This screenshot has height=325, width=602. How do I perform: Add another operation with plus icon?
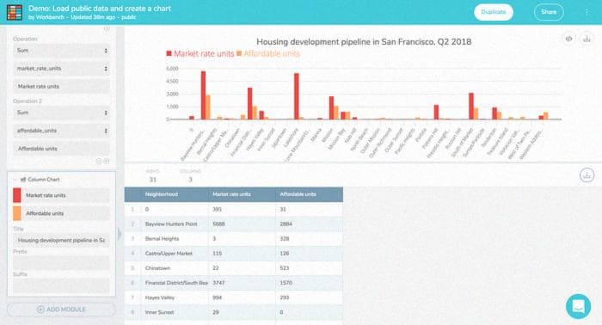(107, 161)
